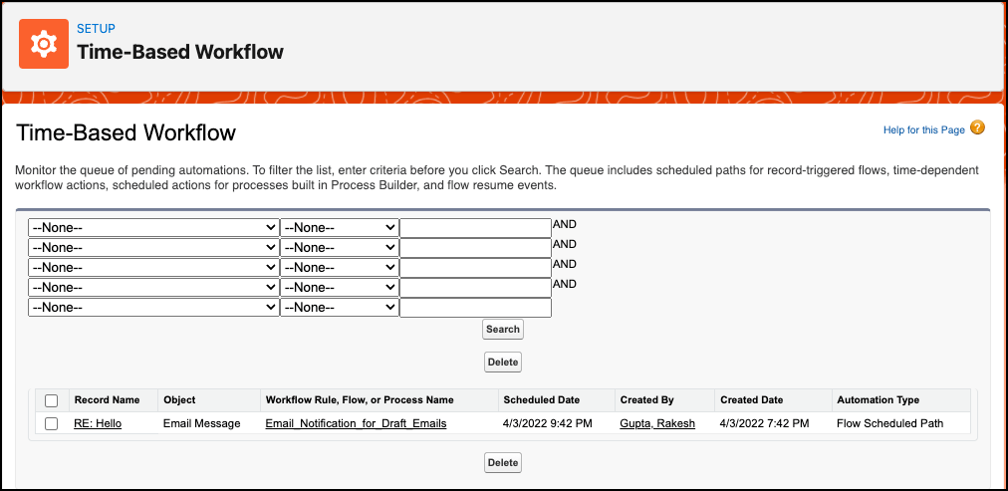Click the first filter value text field

(476, 228)
